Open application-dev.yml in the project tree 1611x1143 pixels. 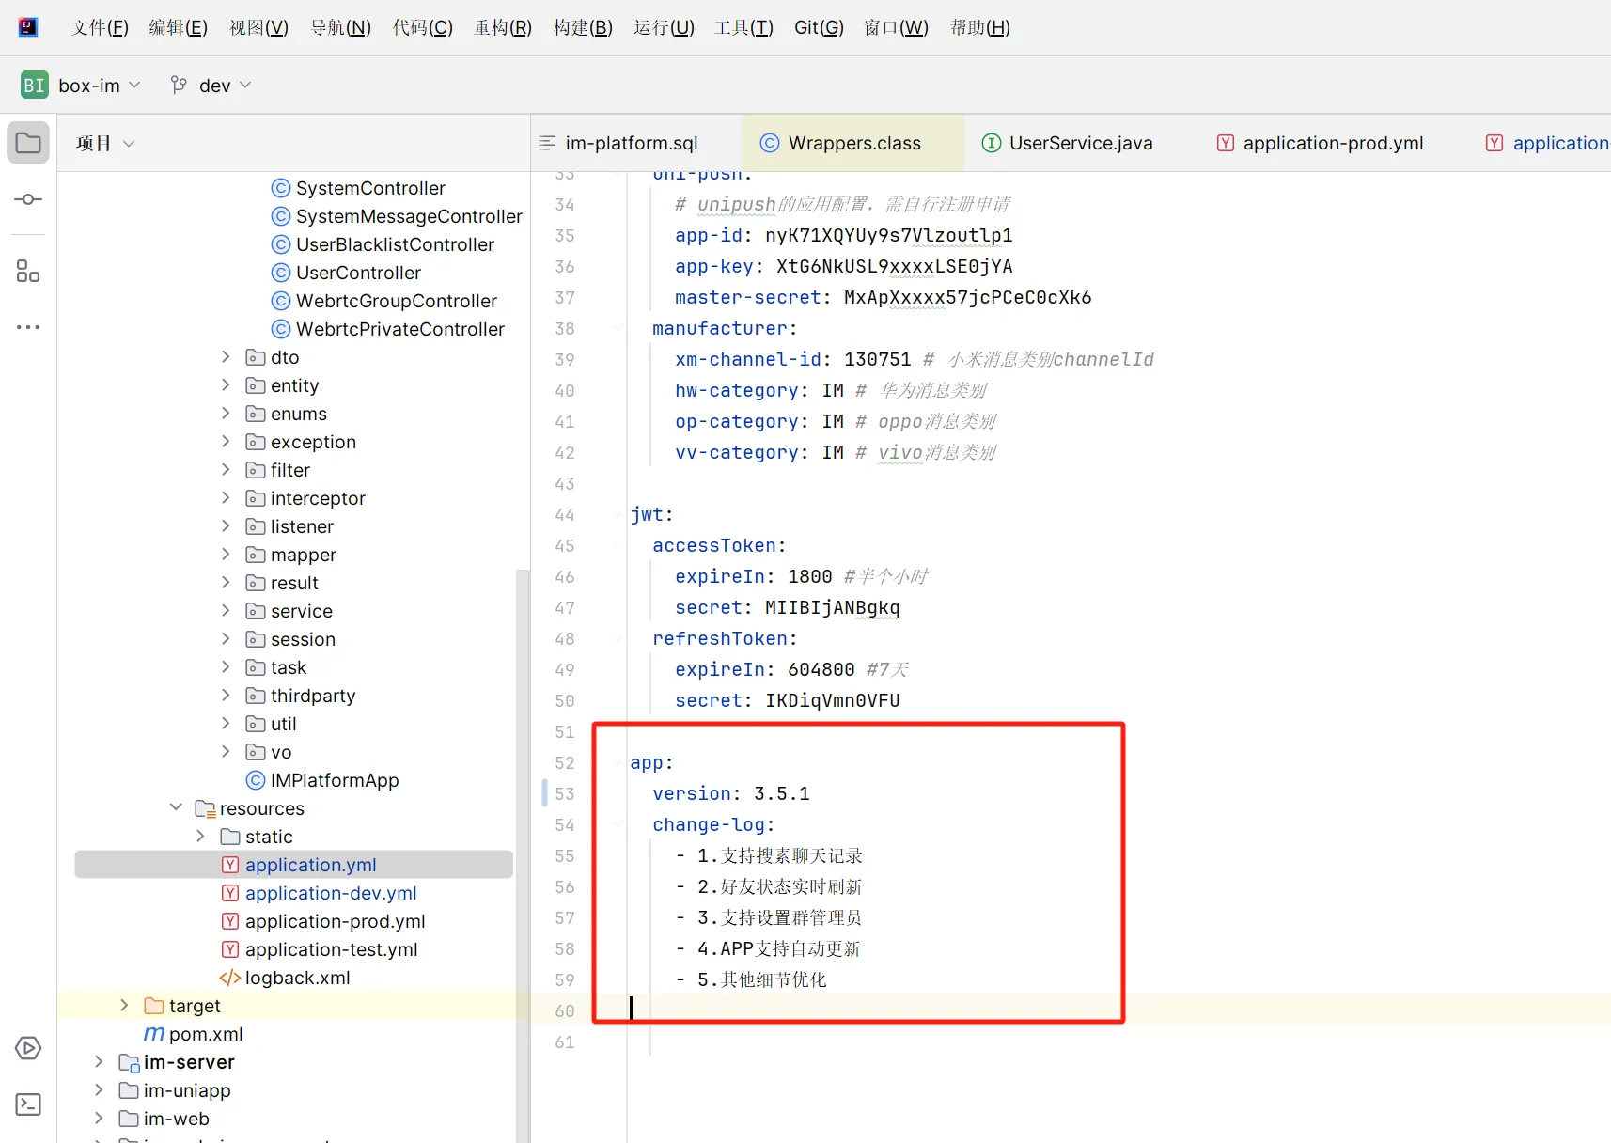(330, 893)
